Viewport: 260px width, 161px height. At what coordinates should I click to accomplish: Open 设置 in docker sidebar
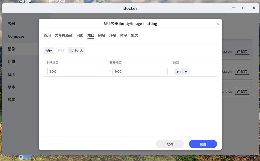coord(11,100)
